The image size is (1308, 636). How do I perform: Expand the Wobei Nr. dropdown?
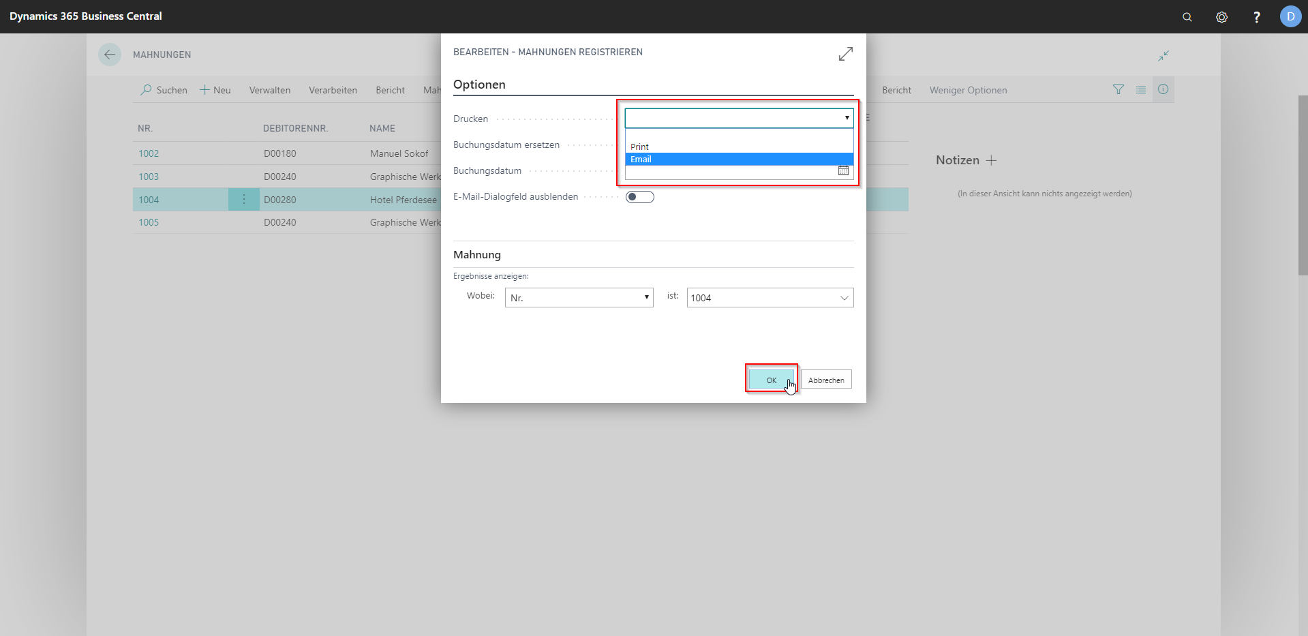(x=579, y=298)
